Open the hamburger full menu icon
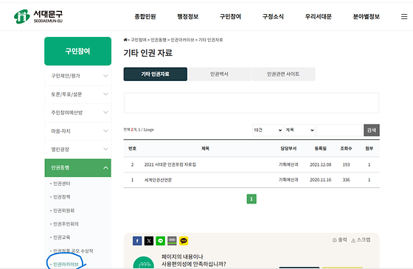Viewport: 413px width, 269px height. coord(404,16)
